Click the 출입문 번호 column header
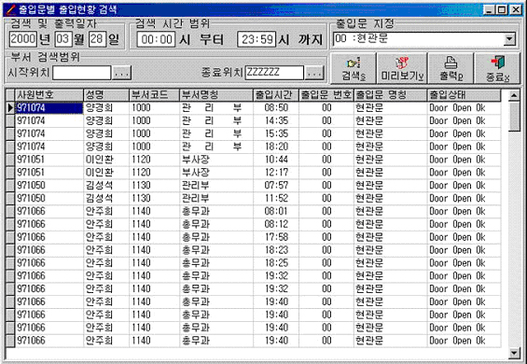 [x=326, y=95]
